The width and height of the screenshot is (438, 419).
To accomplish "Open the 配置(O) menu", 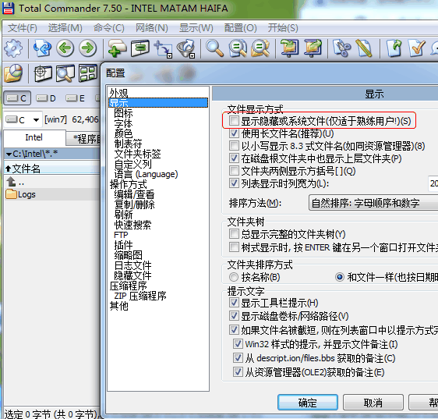I will tap(241, 28).
